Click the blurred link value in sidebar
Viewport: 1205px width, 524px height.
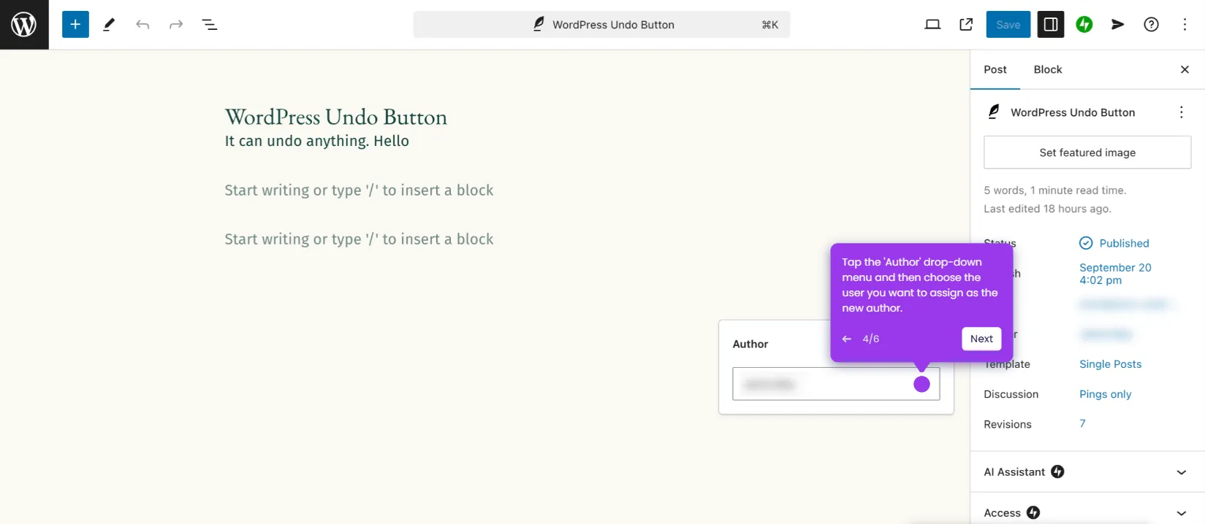click(x=1124, y=304)
